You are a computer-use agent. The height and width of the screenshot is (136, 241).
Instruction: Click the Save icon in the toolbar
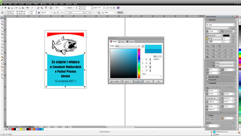[9, 8]
